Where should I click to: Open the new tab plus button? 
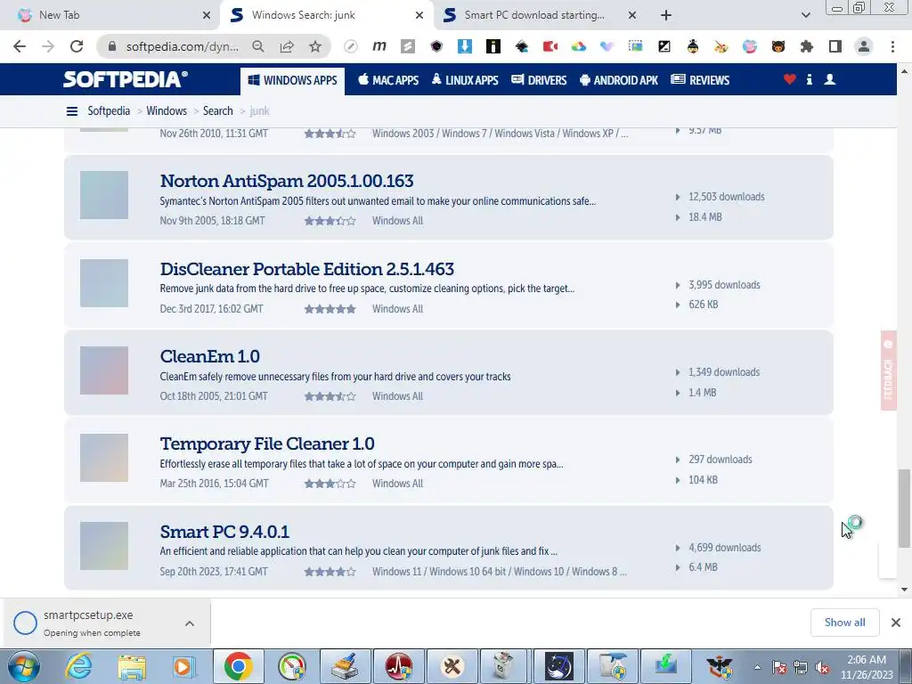coord(666,15)
